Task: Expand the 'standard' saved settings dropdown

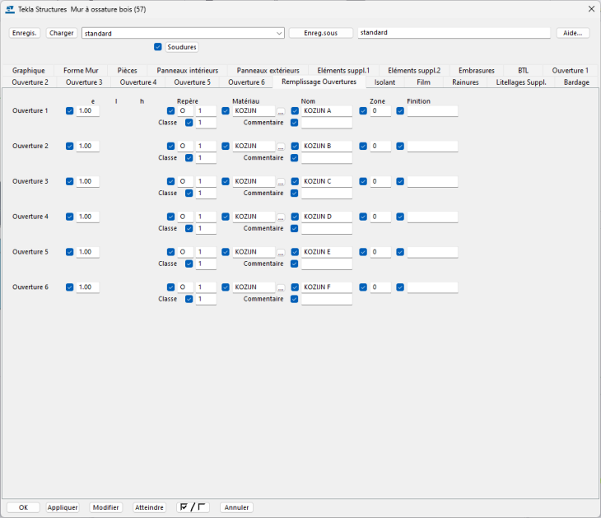Action: 279,34
